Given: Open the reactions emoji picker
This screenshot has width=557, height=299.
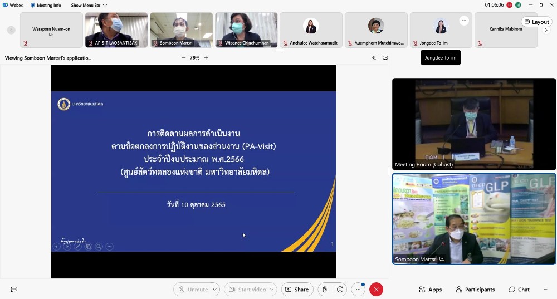Looking at the screenshot, I should [x=340, y=290].
